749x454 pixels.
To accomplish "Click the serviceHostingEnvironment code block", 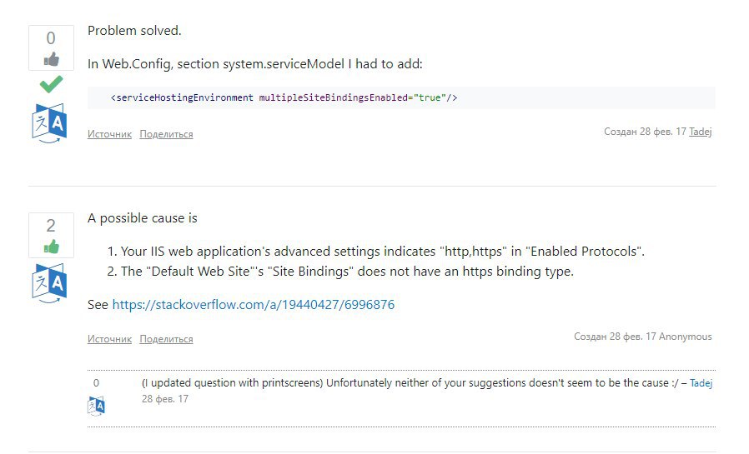I will 401,97.
